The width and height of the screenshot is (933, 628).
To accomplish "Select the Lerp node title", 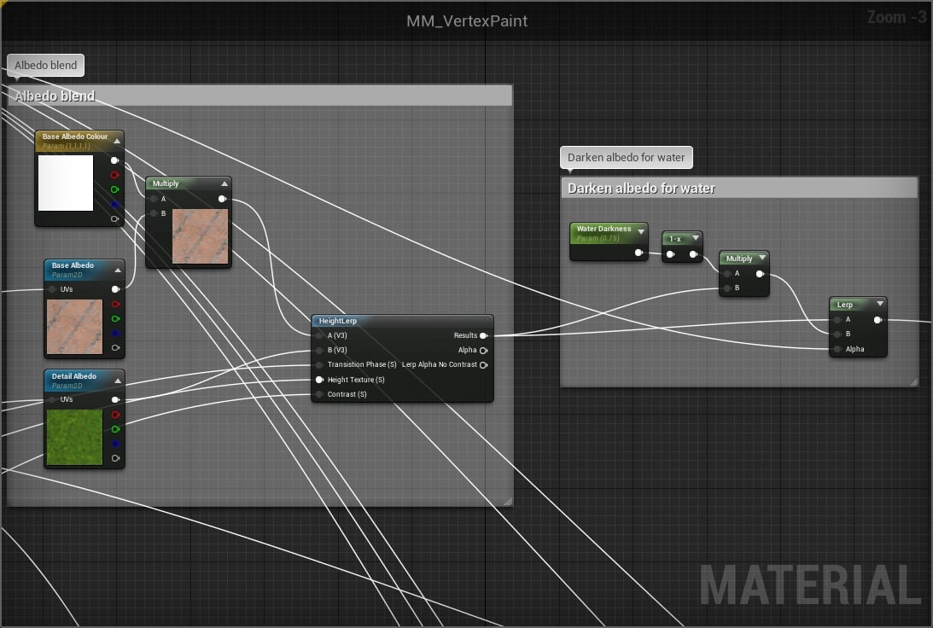I will click(x=845, y=305).
